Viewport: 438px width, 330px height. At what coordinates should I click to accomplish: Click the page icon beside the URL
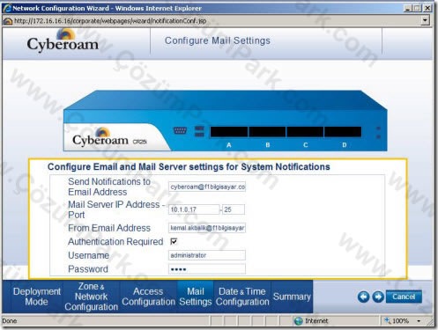point(7,21)
